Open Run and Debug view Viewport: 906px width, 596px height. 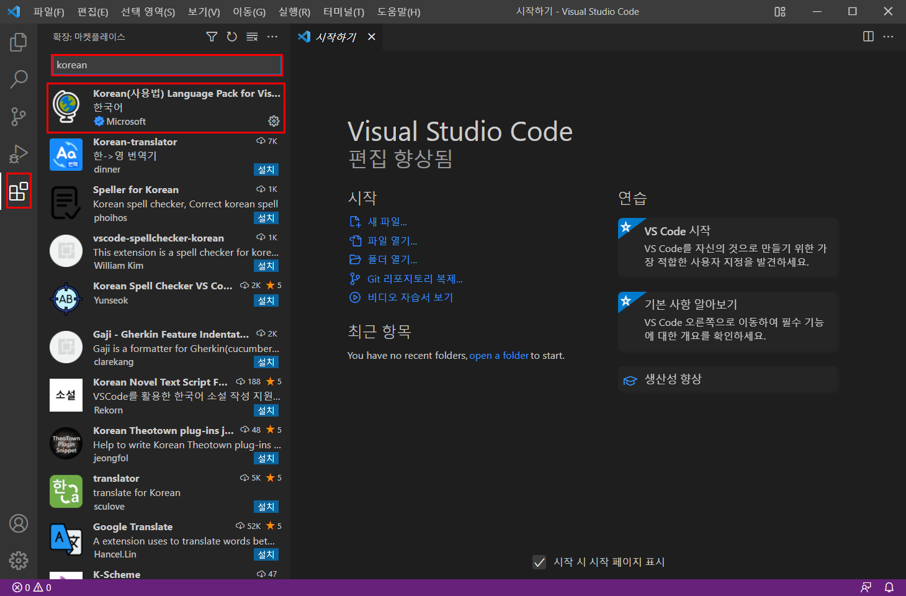[19, 153]
